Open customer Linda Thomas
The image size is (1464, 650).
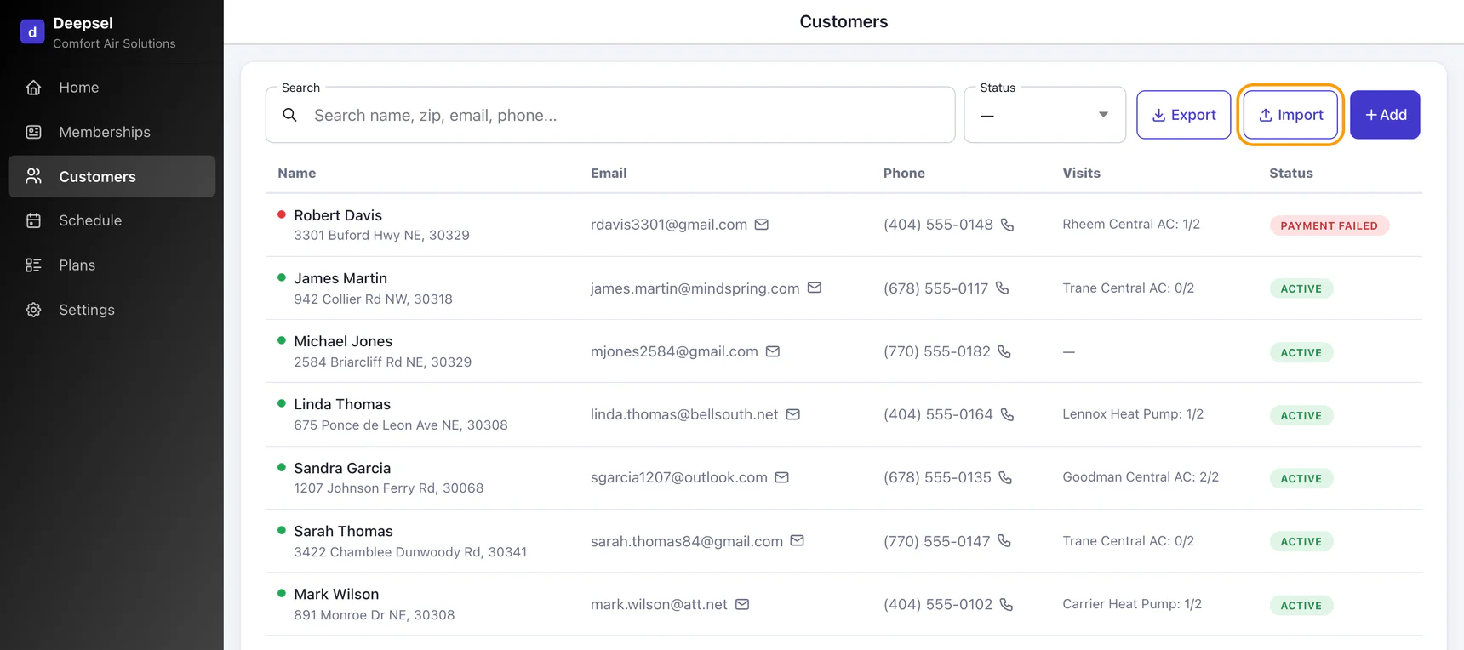[x=342, y=404]
